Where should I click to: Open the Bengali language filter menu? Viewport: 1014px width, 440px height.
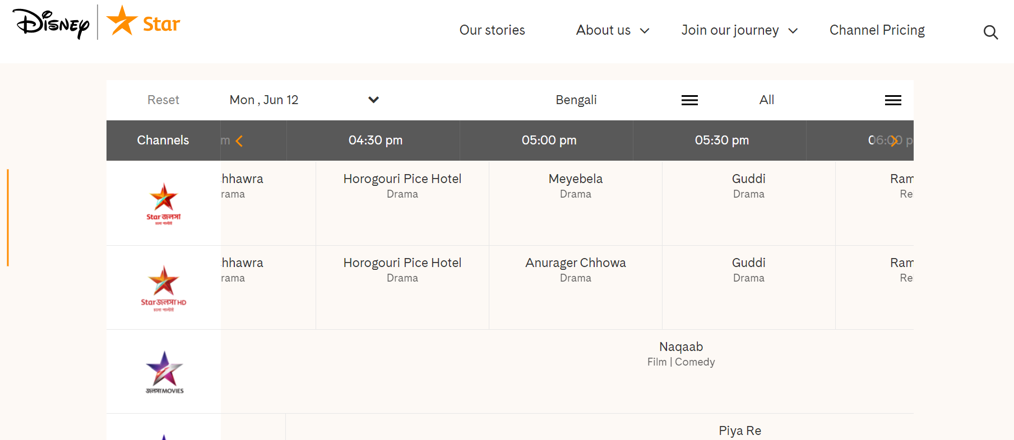coord(689,100)
